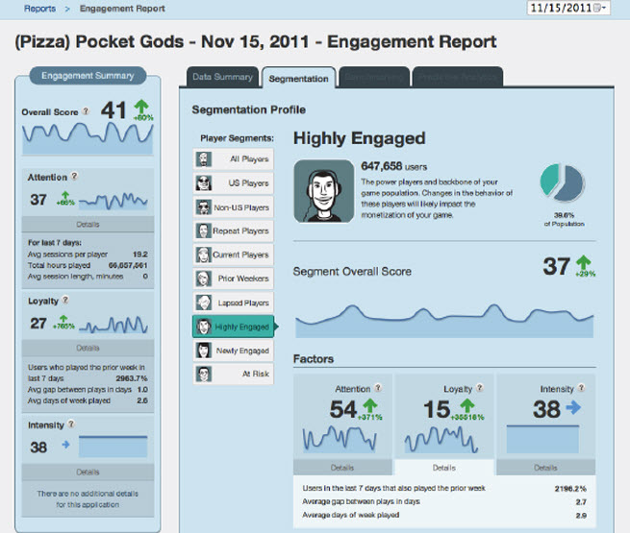Click the Newly Engaged avatar icon
The height and width of the screenshot is (533, 630).
204,351
